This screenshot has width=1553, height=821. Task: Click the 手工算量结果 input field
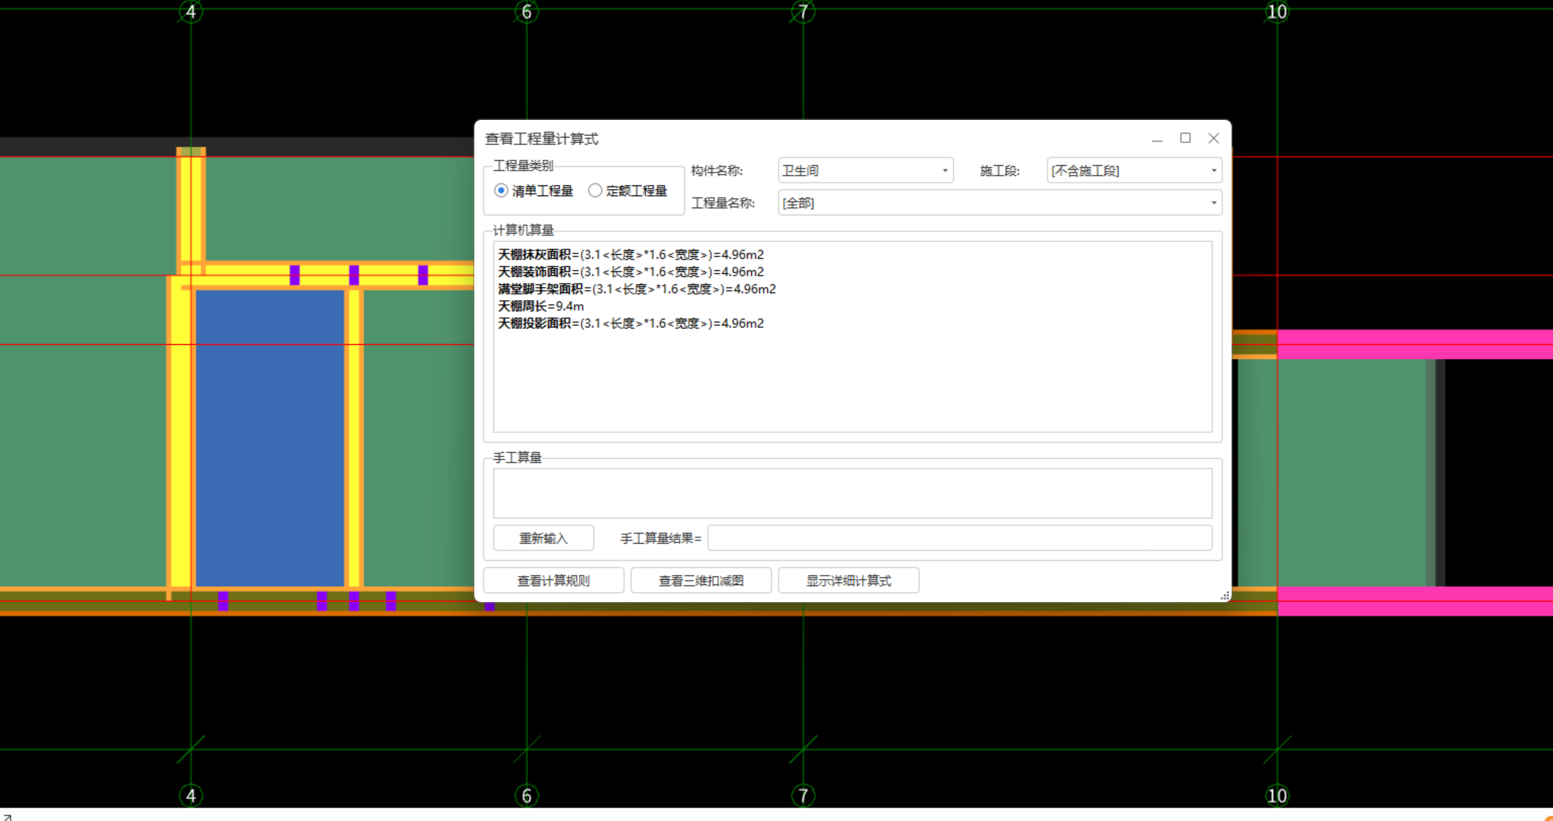959,538
